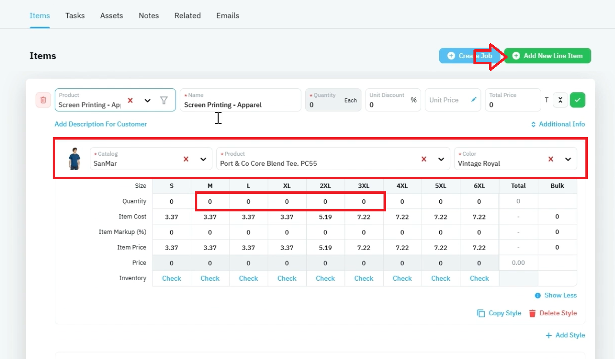The width and height of the screenshot is (615, 359).
Task: Click Add New Line Item button
Action: click(548, 56)
